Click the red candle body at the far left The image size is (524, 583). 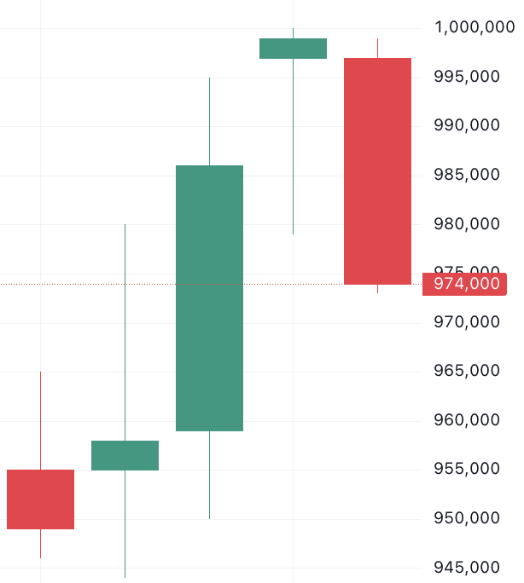click(40, 499)
